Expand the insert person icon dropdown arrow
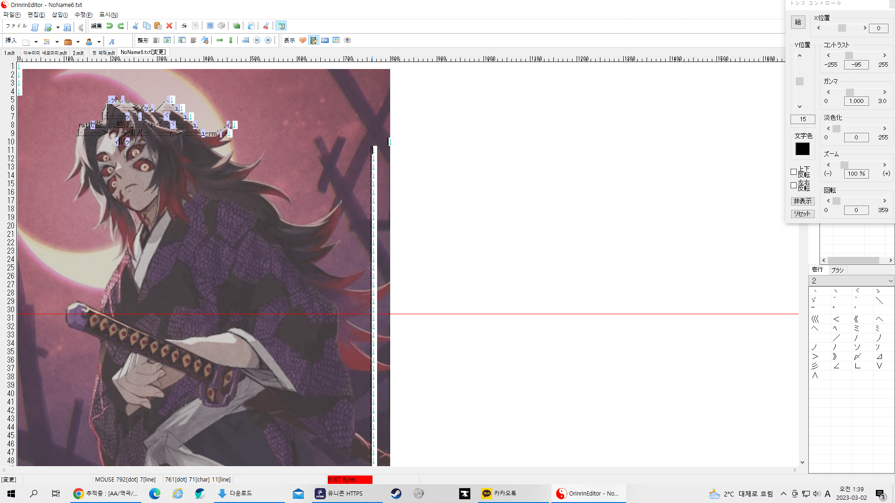Screen dimensions: 895x503 coord(99,42)
